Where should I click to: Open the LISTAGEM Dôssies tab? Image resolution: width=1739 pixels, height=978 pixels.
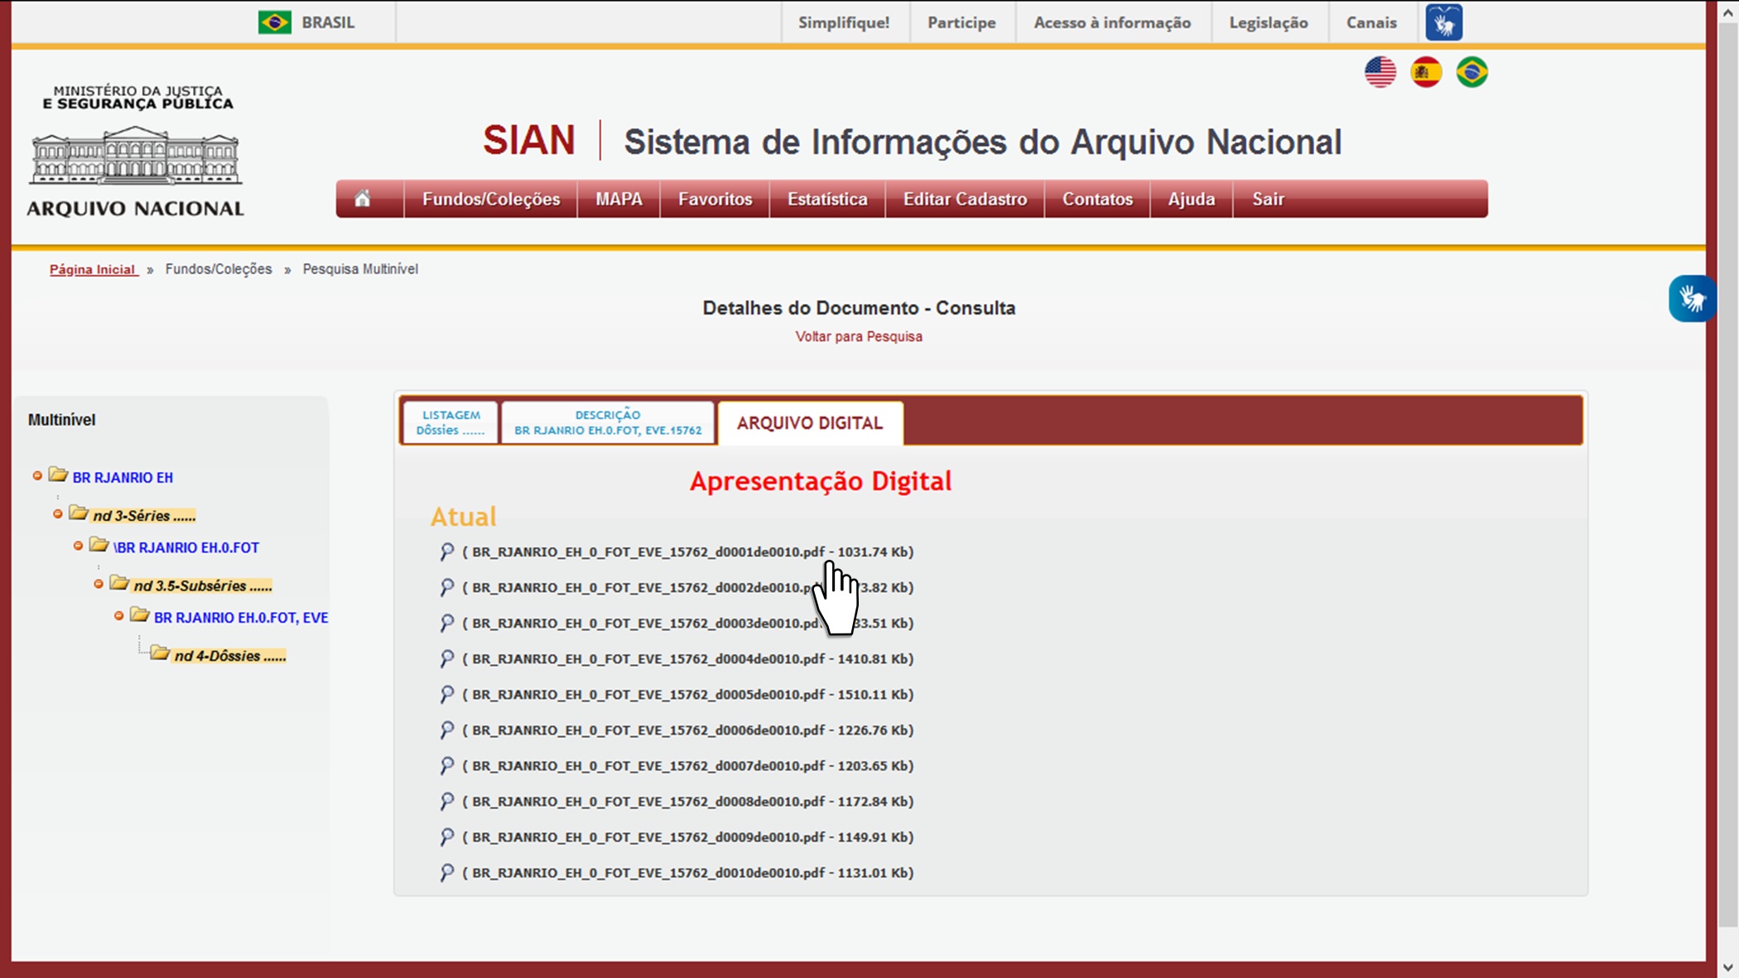point(450,422)
